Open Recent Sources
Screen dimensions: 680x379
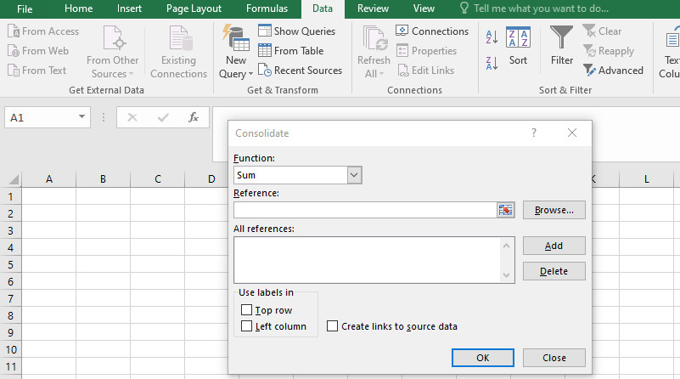point(301,71)
